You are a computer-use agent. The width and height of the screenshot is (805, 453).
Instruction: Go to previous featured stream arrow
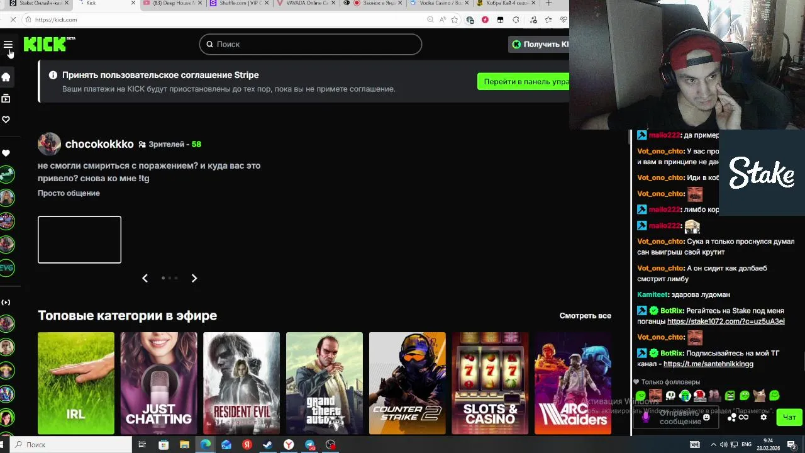[x=145, y=278]
